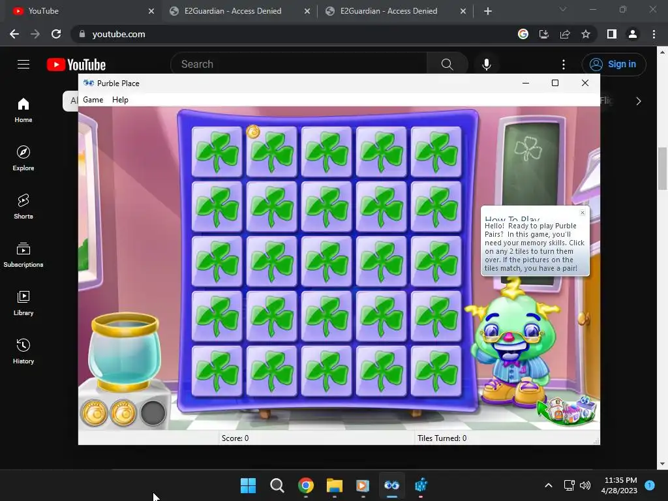Flip the first tile in the bottom row
668x501 pixels.
tap(217, 371)
